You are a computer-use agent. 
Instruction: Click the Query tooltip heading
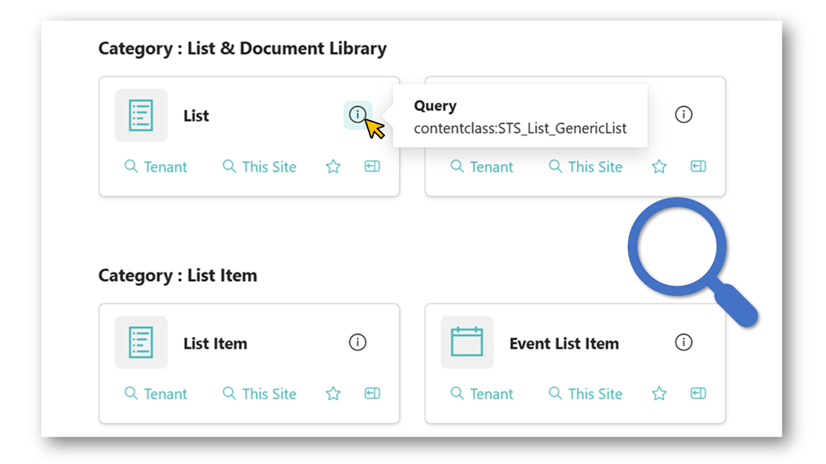[x=435, y=106]
